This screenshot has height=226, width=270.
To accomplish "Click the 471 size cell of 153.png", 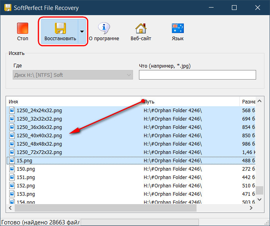I will tap(249, 194).
